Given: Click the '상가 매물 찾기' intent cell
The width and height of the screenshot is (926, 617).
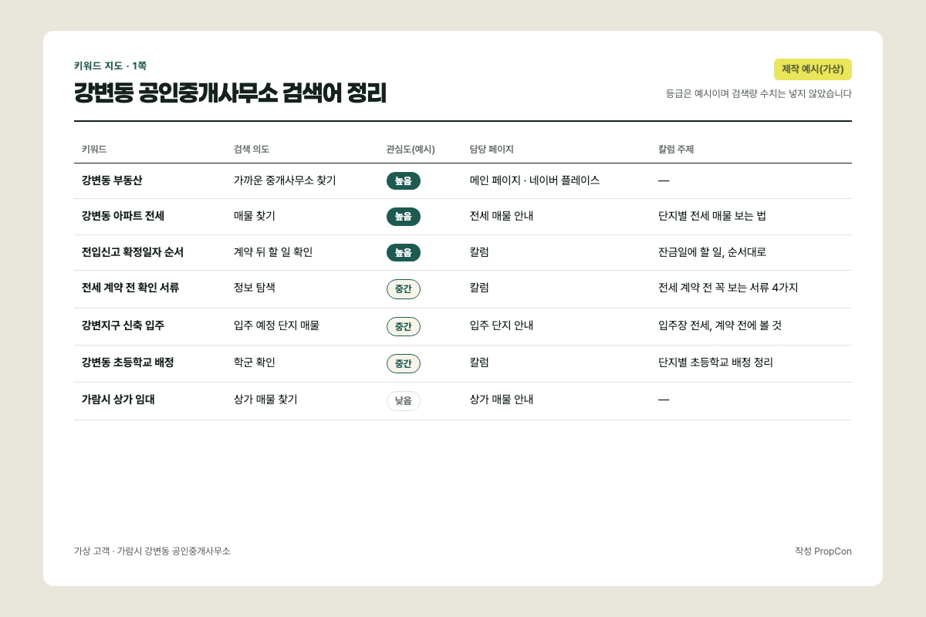Looking at the screenshot, I should coord(265,400).
